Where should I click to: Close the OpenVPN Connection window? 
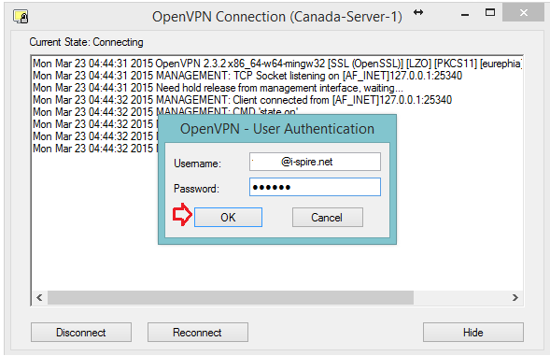tap(524, 13)
